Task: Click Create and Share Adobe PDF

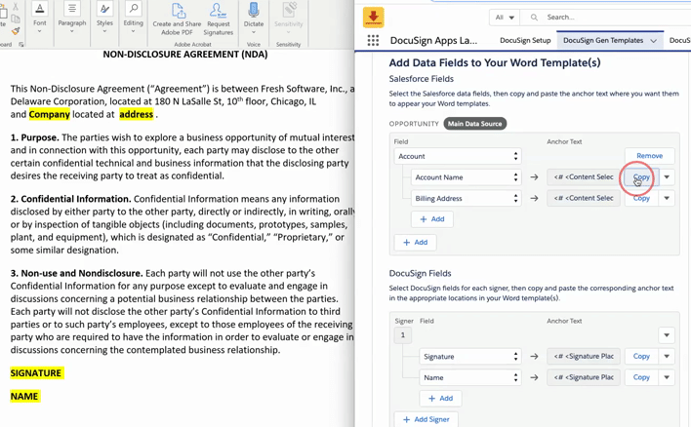Action: 178,18
